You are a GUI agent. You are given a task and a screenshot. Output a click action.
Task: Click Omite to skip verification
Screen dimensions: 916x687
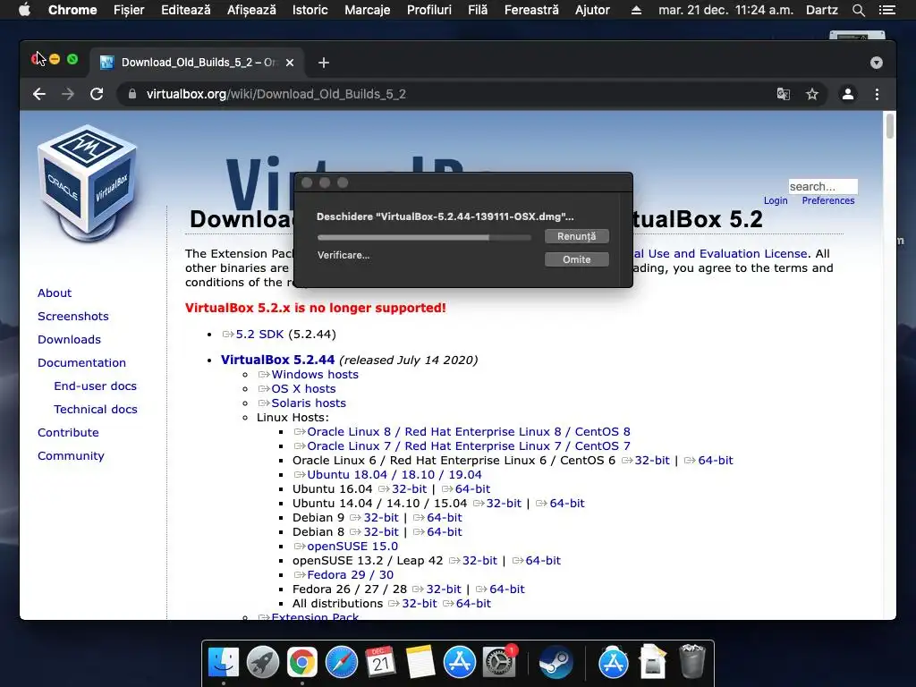577,259
